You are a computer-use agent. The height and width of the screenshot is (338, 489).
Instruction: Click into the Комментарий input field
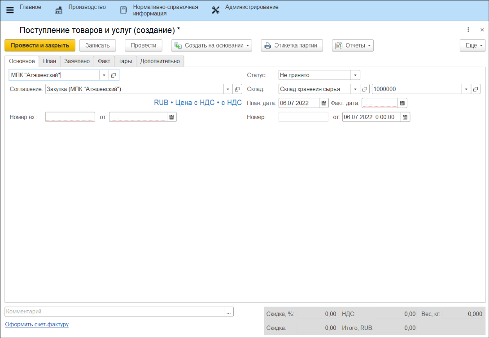point(114,312)
